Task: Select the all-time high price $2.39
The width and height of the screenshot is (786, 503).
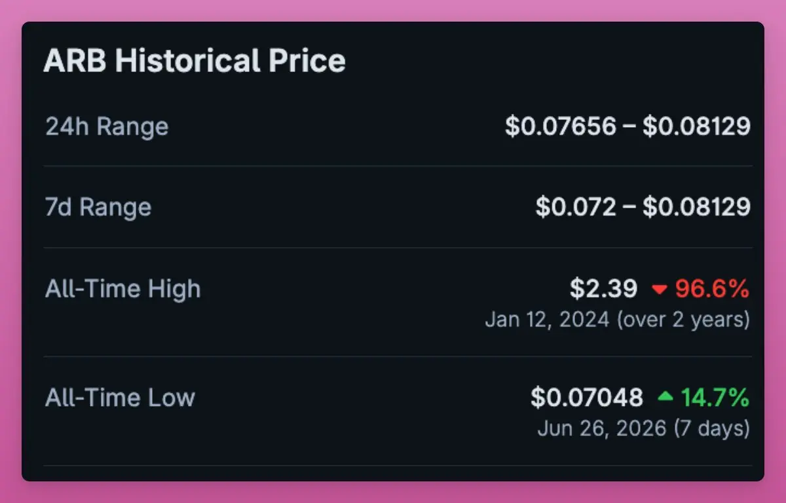Action: pyautogui.click(x=603, y=289)
